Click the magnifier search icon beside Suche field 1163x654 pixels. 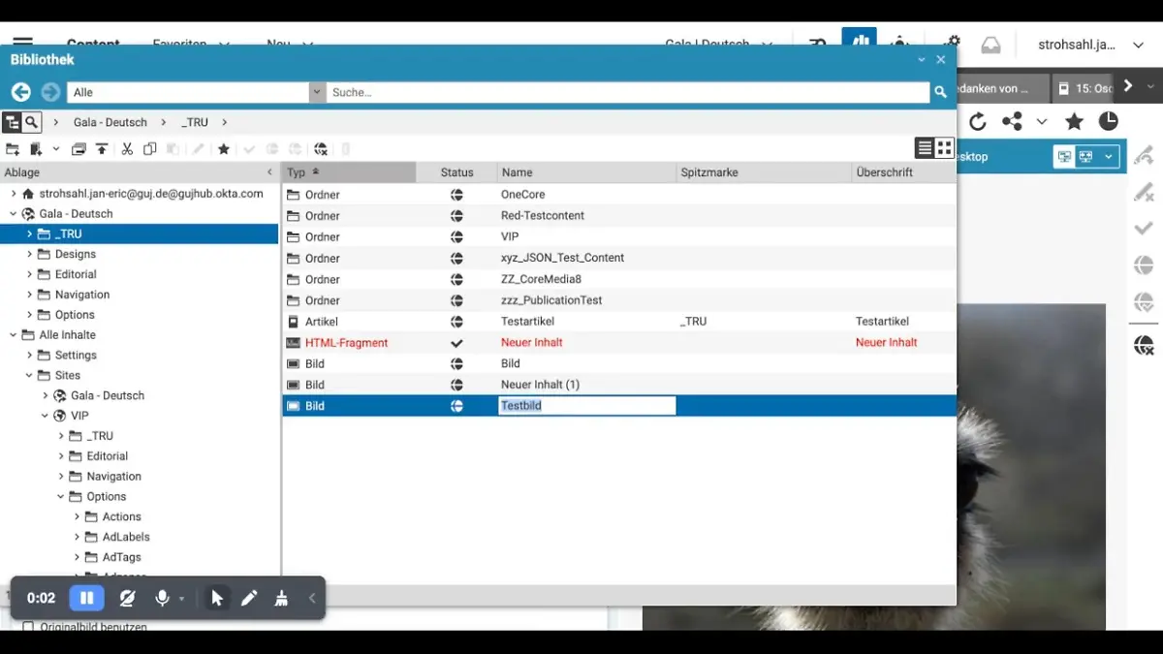pos(939,92)
